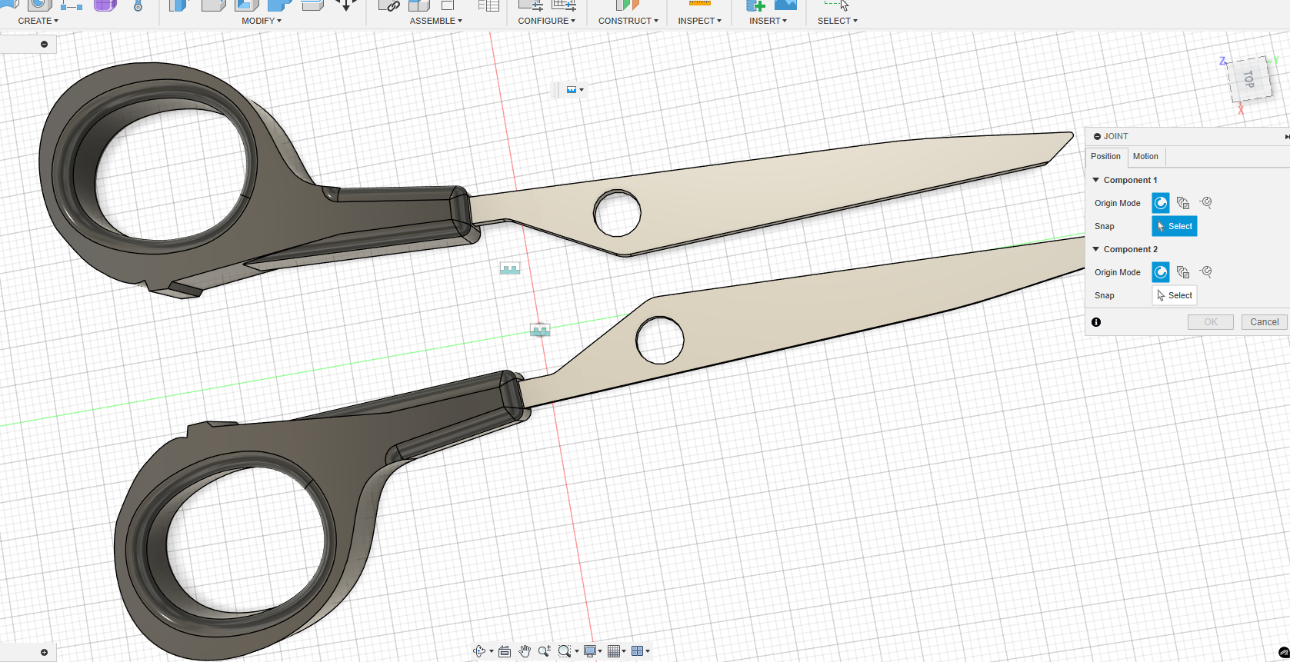
Task: Choose Two Edge Intersection mode for Component 2
Action: click(1206, 272)
